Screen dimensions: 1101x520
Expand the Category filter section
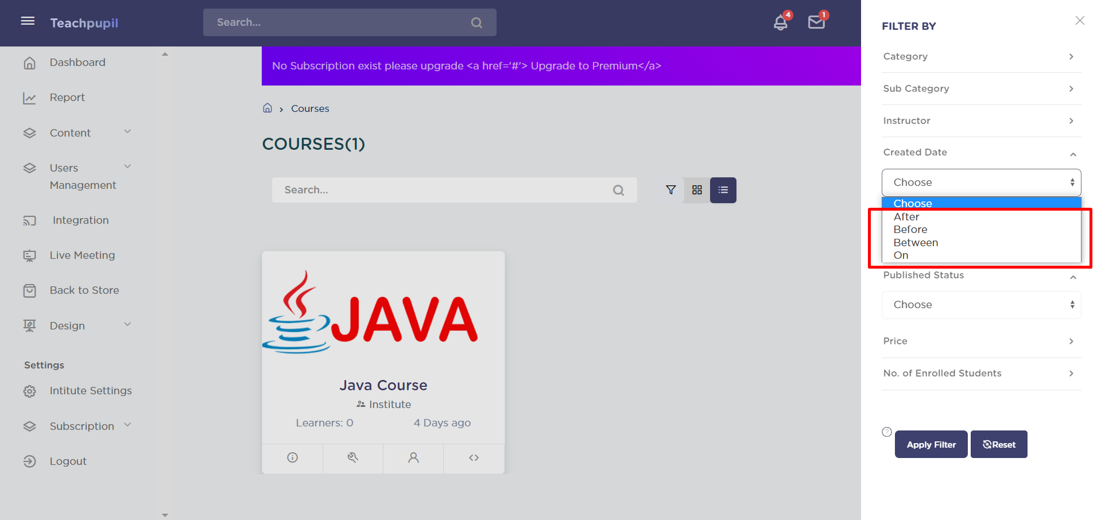click(981, 56)
